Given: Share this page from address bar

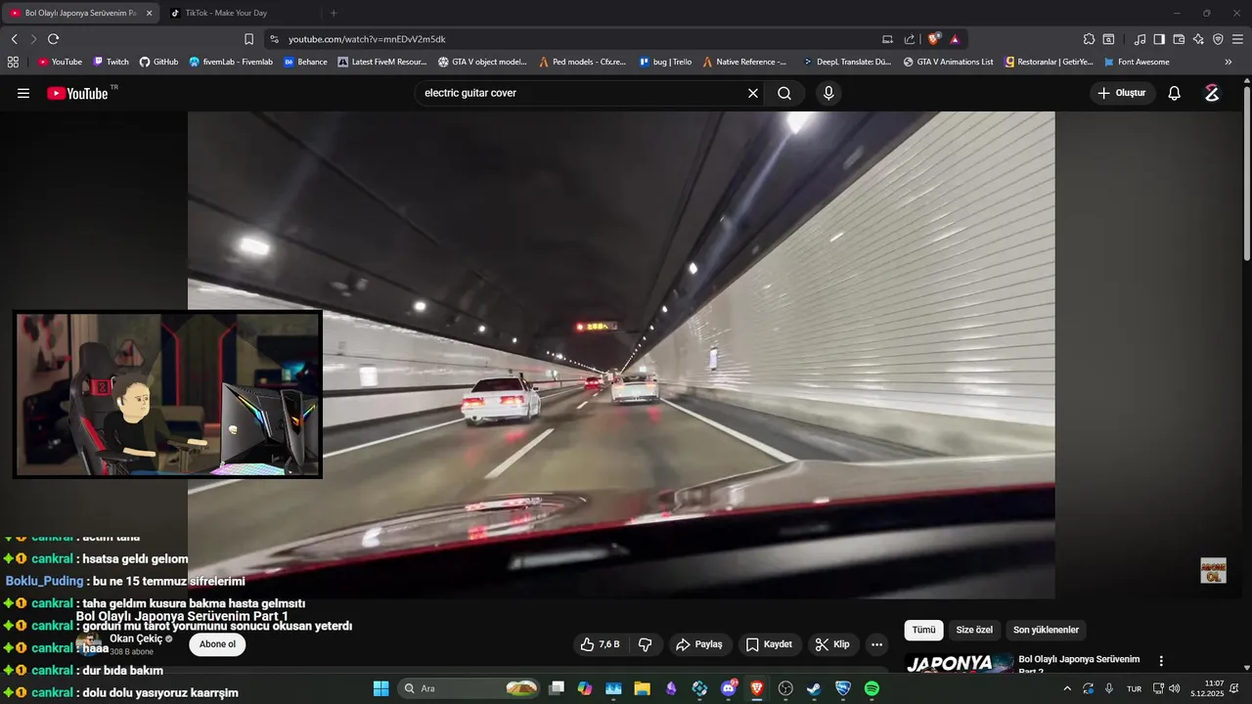Looking at the screenshot, I should click(x=910, y=39).
